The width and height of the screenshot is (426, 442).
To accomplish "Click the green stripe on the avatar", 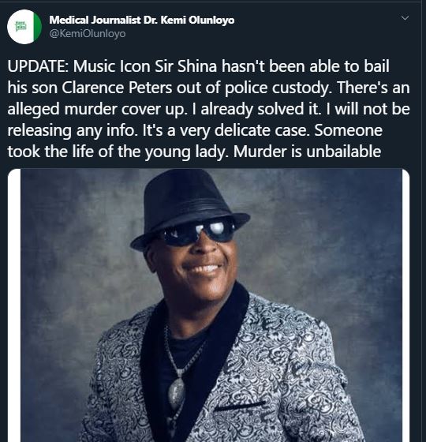I will click(38, 27).
